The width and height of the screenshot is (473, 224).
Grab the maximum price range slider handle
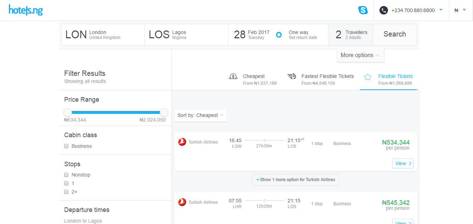click(164, 112)
